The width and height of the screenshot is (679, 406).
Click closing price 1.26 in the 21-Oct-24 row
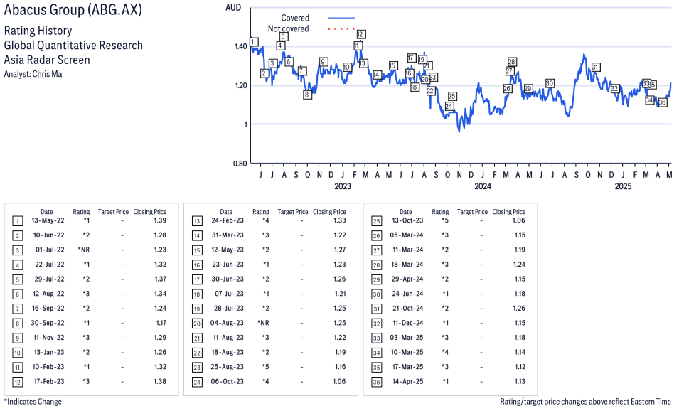click(519, 308)
